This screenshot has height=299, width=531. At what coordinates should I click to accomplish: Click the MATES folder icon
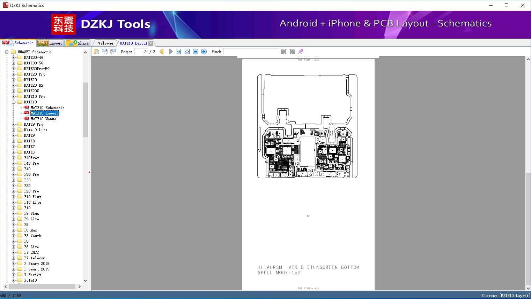point(20,152)
